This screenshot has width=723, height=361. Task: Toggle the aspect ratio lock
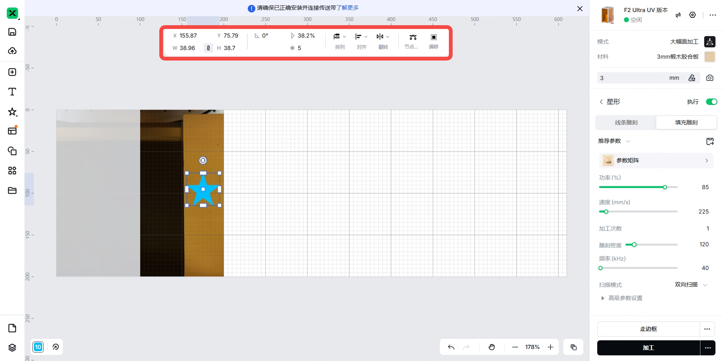tap(208, 48)
